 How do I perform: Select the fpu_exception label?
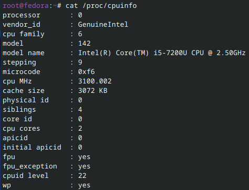pos(30,166)
